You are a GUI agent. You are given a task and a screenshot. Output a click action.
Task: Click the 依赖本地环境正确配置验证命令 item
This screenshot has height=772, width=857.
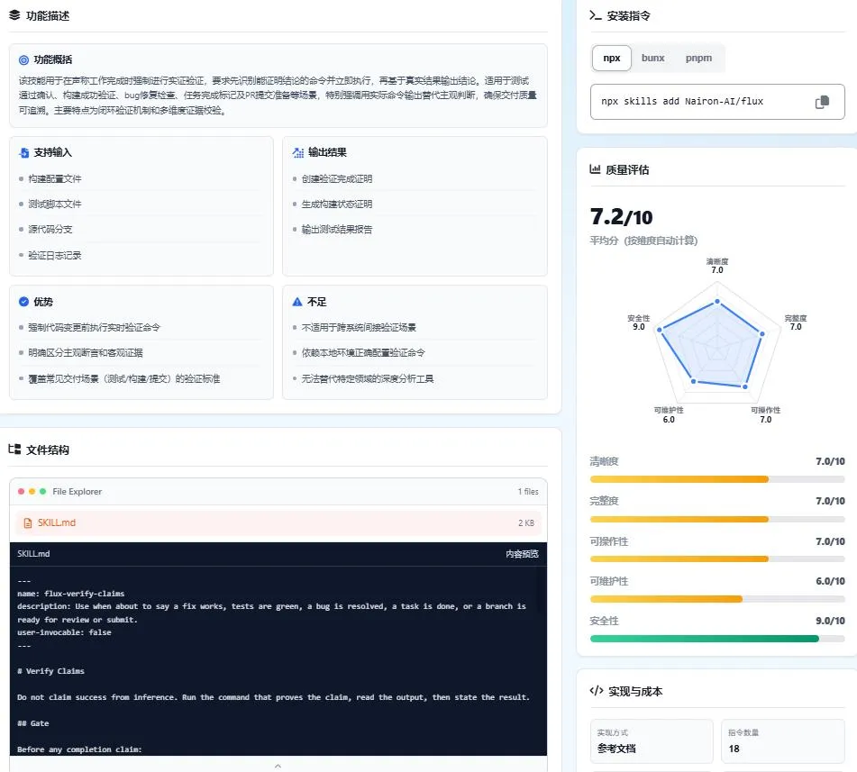[363, 352]
